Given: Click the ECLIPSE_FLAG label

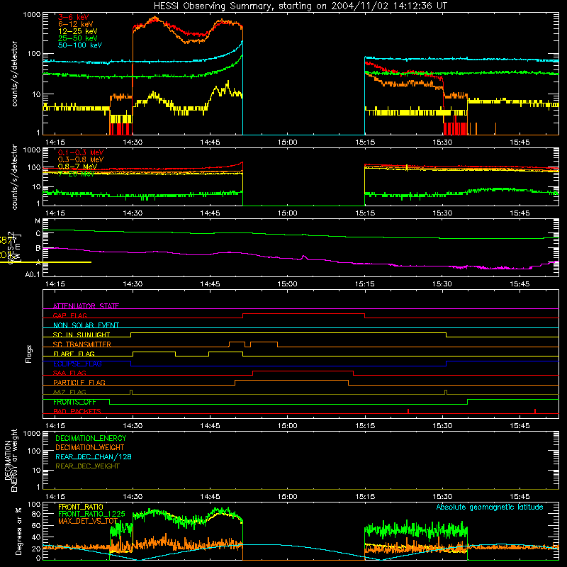Looking at the screenshot, I should pos(77,364).
